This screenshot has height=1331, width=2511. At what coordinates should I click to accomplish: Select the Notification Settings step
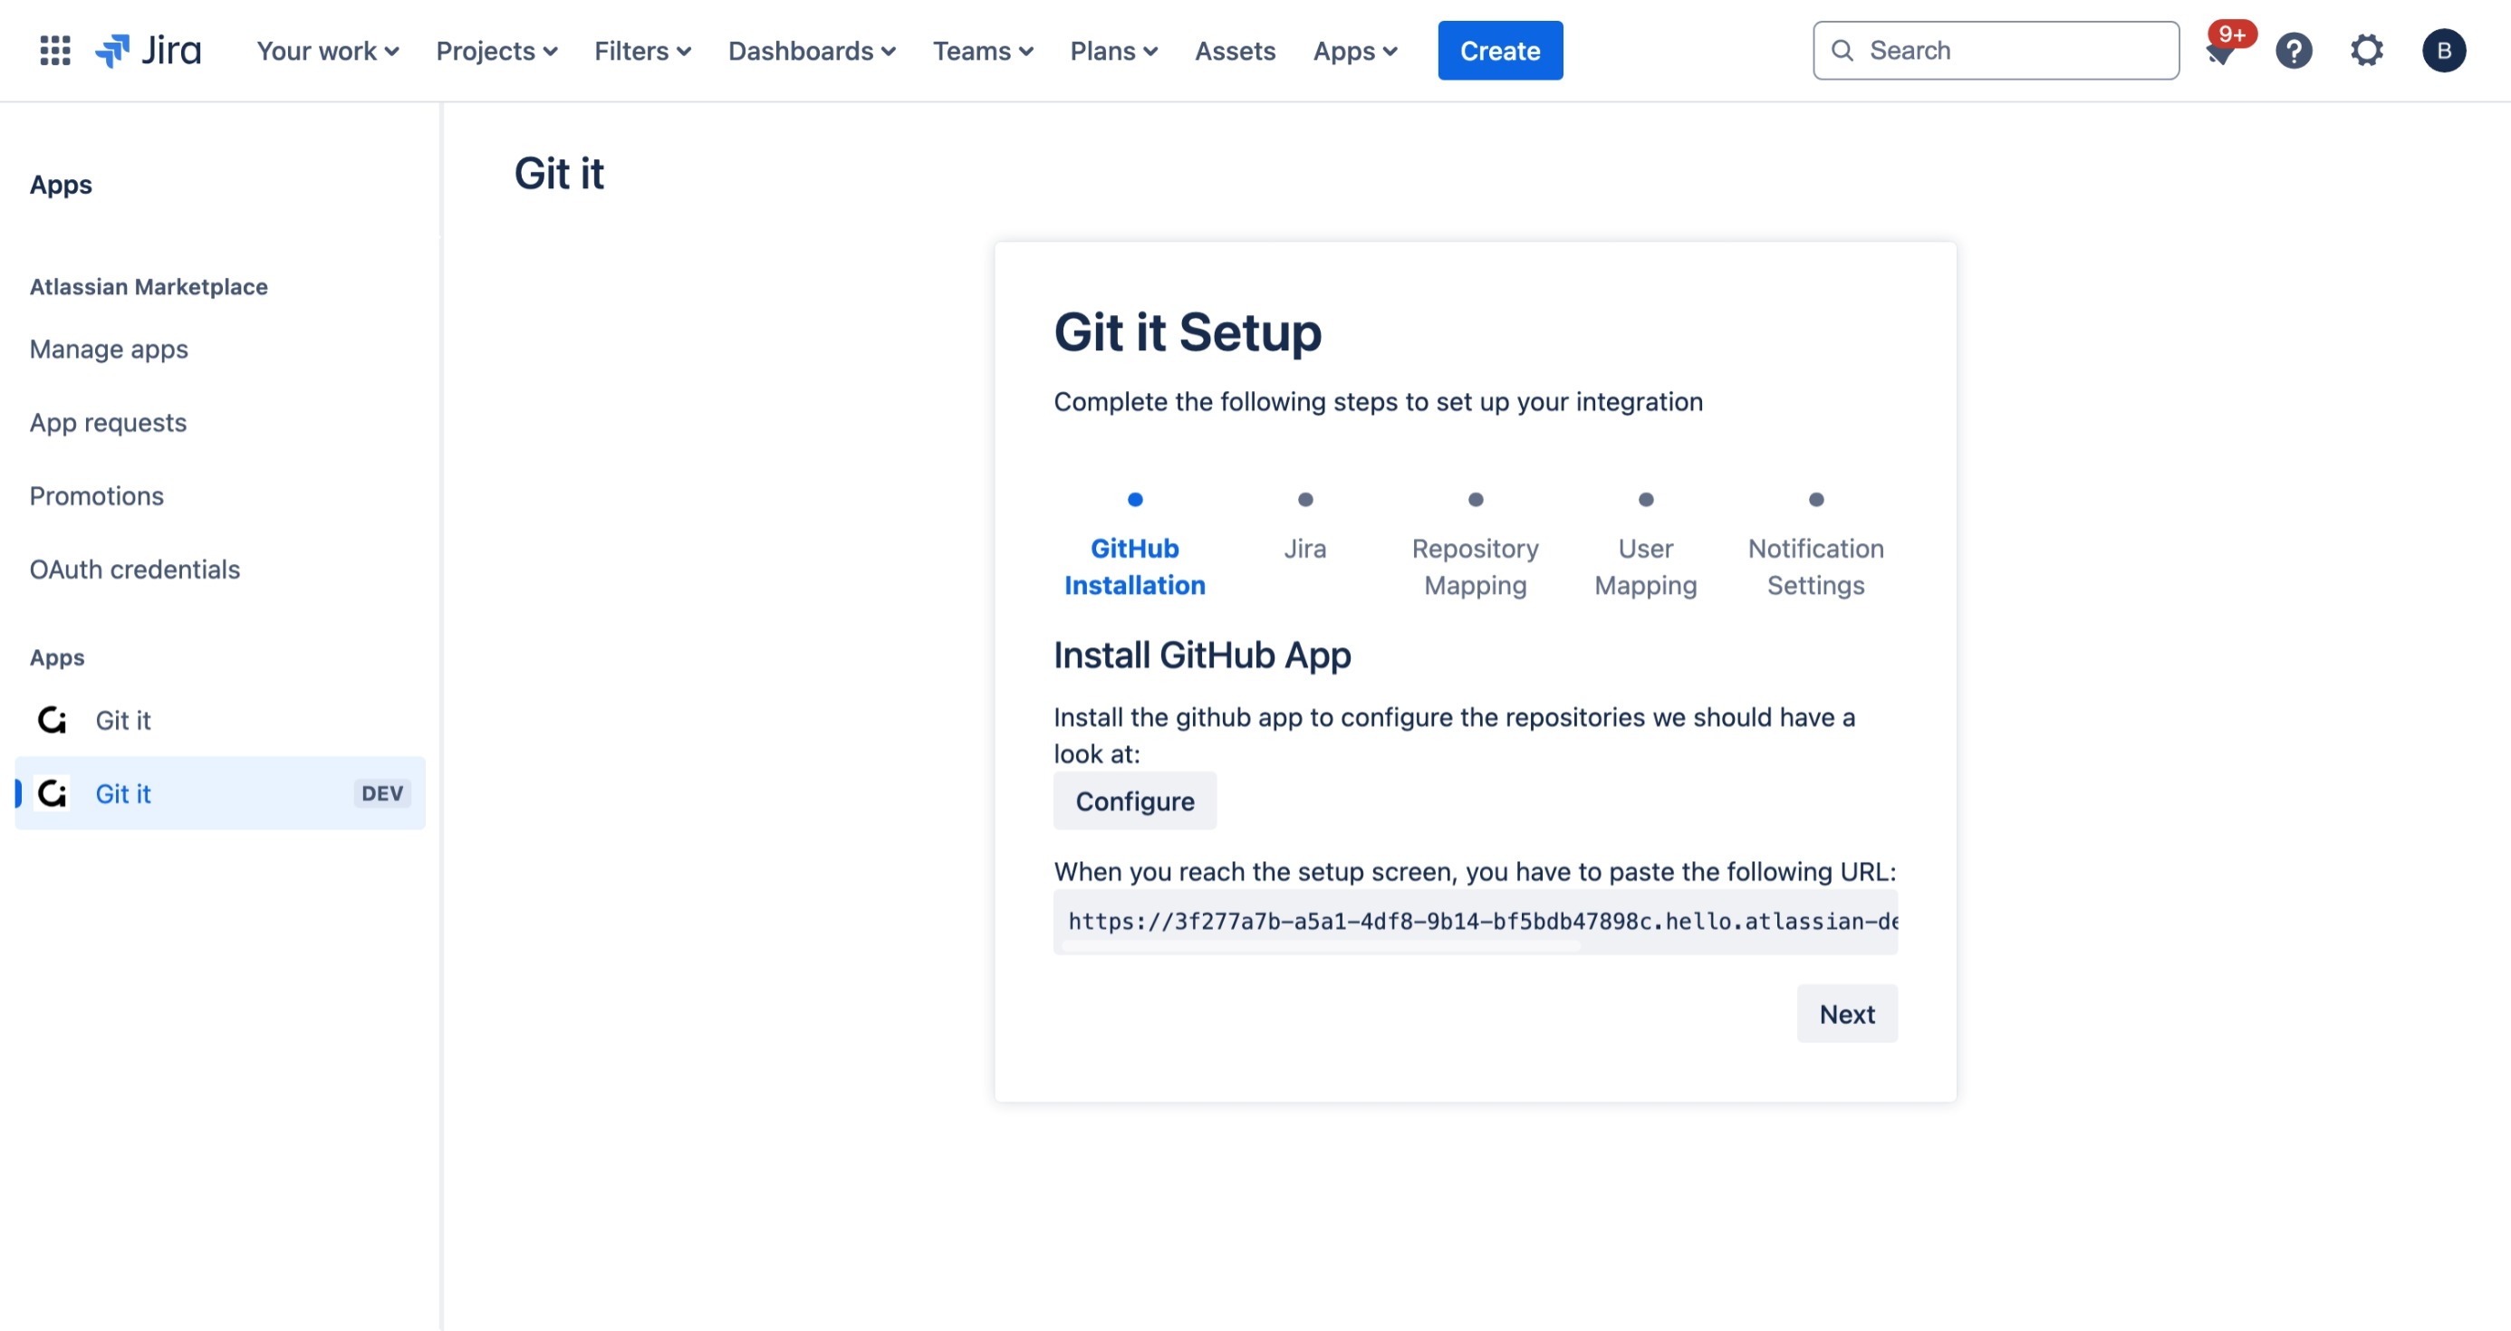(x=1815, y=566)
